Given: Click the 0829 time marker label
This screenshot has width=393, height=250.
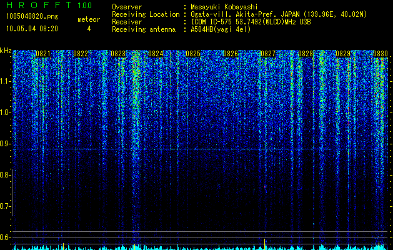Looking at the screenshot, I should pyautogui.click(x=343, y=54).
